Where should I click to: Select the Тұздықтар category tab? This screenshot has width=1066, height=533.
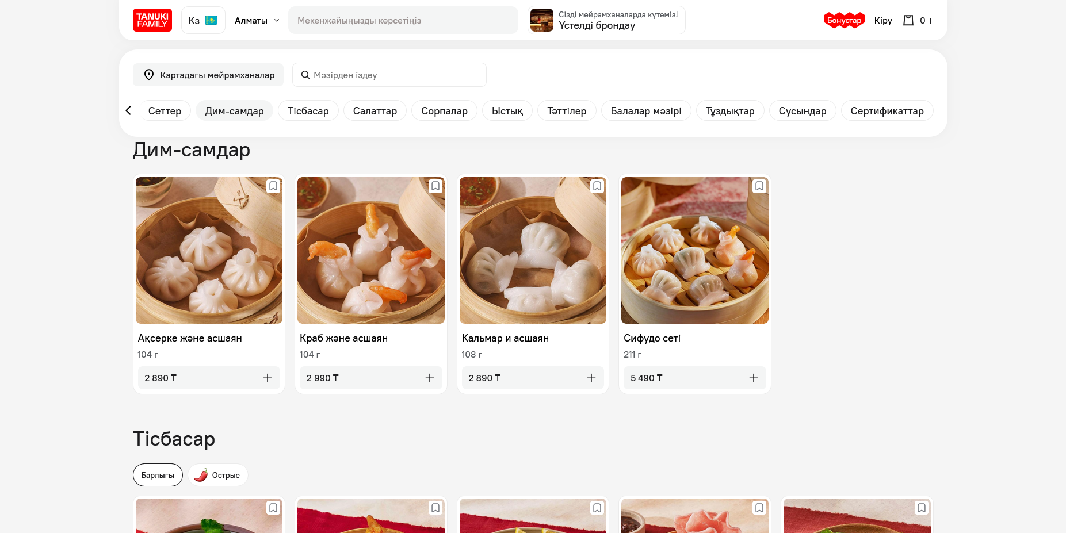[730, 110]
